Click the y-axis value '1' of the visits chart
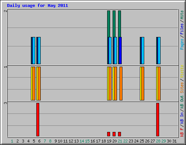 [5, 67]
